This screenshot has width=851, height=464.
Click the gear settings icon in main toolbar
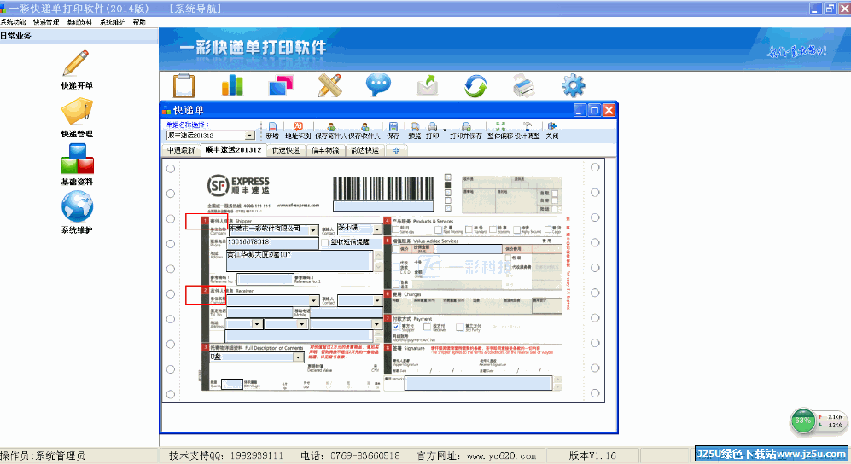click(573, 85)
